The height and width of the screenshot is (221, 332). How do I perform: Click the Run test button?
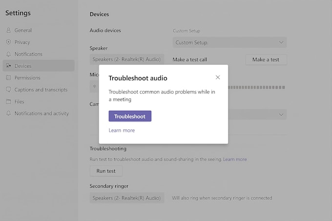coord(106,171)
